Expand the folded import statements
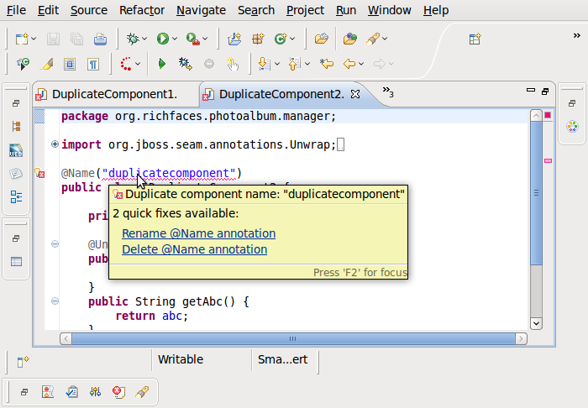This screenshot has height=408, width=588. pos(55,144)
